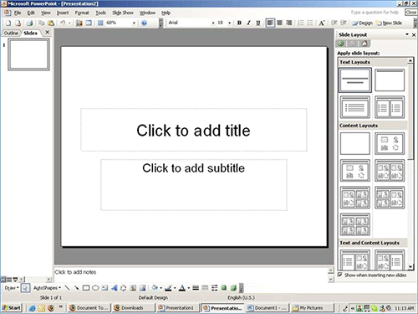Screen dimensions: 418x314
Task: Turn on bulleted list
Action: click(310, 23)
